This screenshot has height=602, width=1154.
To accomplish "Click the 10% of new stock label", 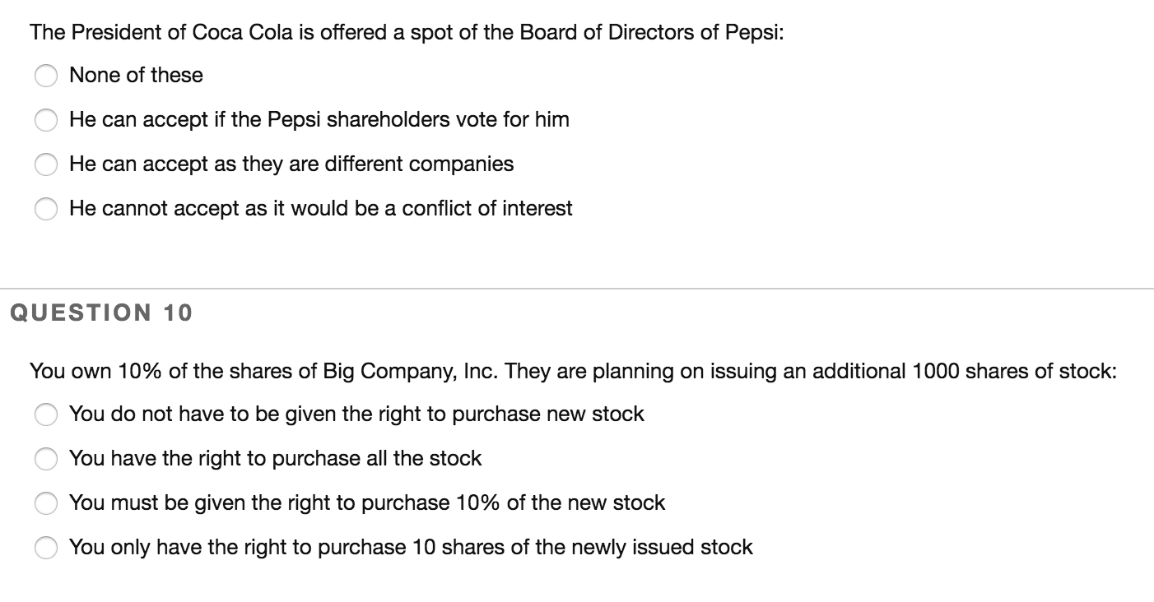I will tap(367, 502).
